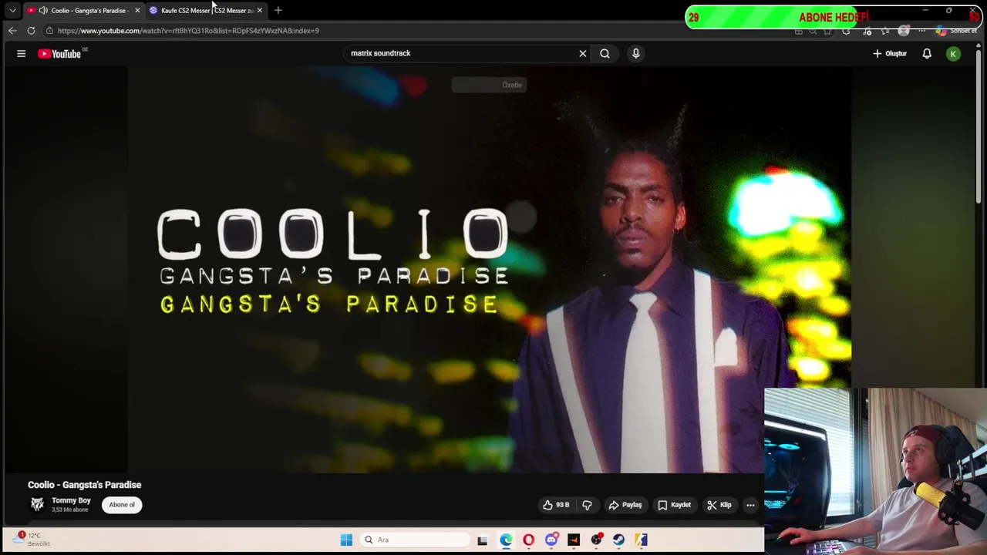
Task: Start voice search with the microphone
Action: (x=636, y=53)
